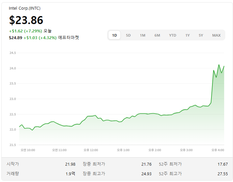The image size is (233, 182).
Task: Click the 오후 1:00 time label
Action: pyautogui.click(x=123, y=150)
